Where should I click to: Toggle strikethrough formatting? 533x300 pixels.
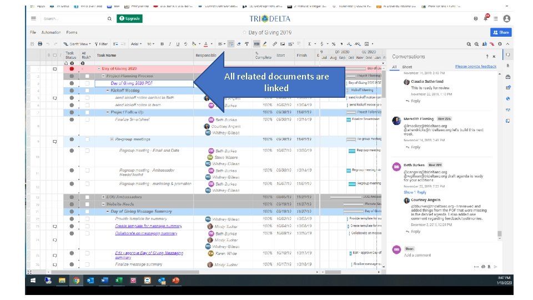click(x=185, y=44)
